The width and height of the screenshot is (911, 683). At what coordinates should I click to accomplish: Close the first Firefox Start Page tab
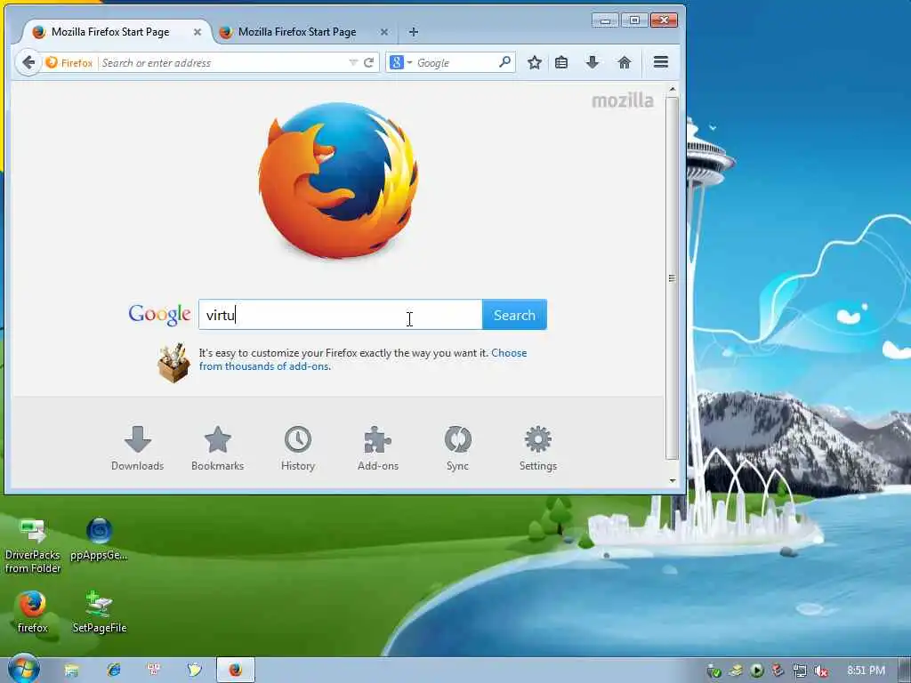pyautogui.click(x=198, y=32)
